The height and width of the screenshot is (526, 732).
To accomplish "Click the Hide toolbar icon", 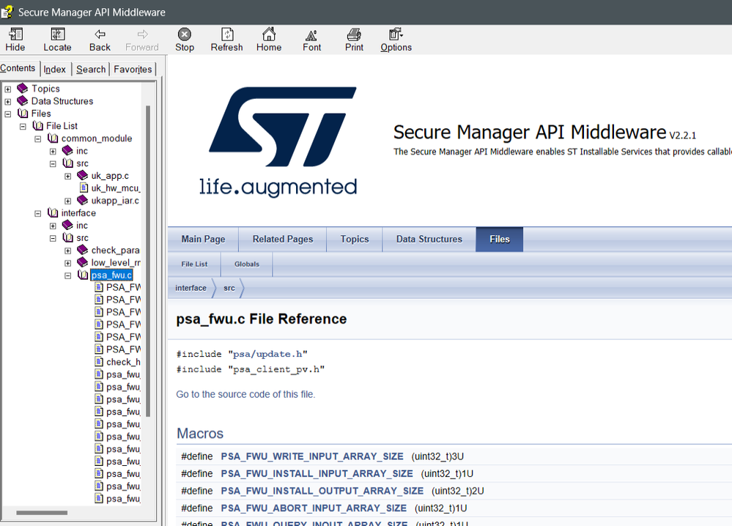I will click(15, 34).
